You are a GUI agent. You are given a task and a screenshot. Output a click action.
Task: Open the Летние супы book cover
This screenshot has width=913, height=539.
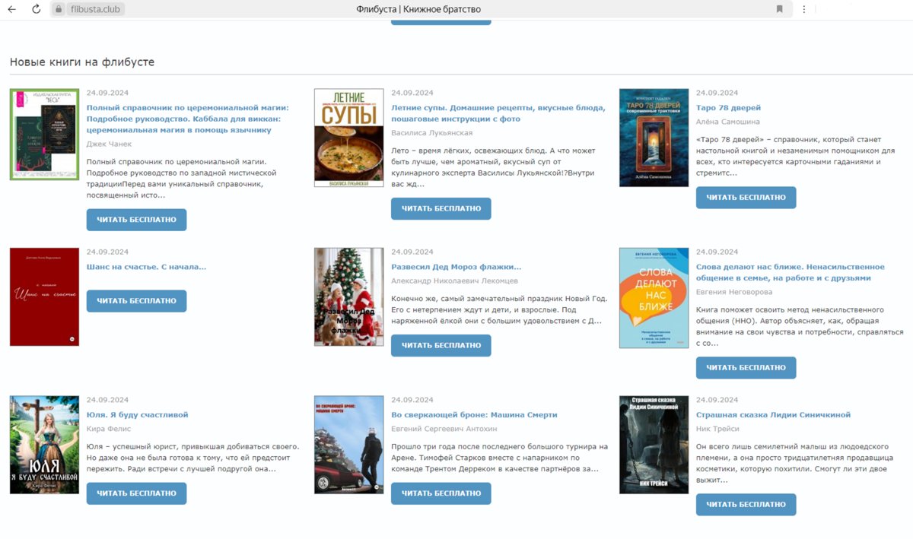click(348, 138)
